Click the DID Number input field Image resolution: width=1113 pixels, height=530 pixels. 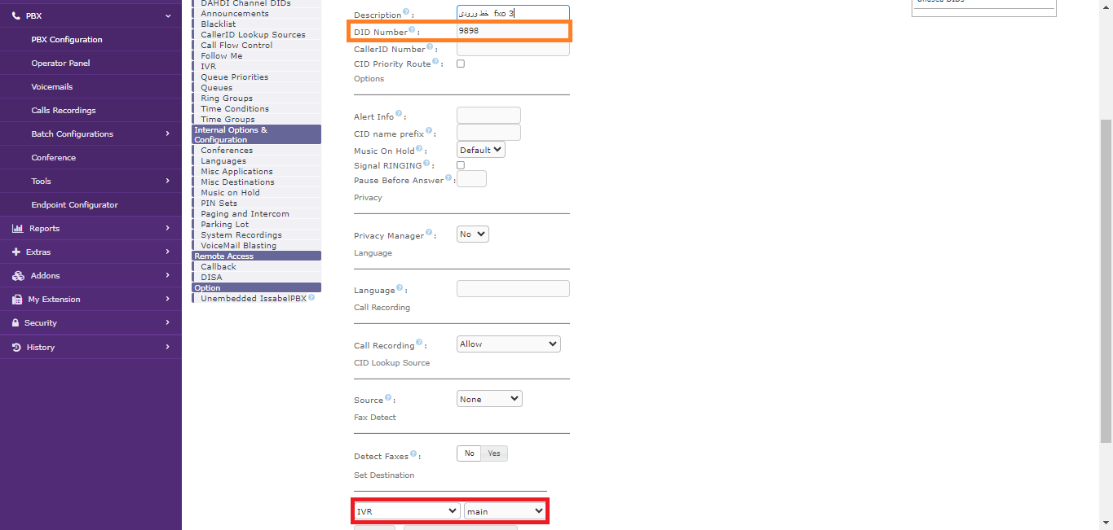click(513, 31)
